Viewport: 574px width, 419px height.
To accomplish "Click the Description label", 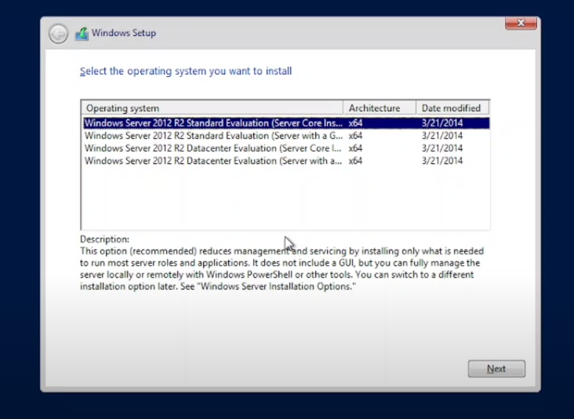I will [105, 239].
